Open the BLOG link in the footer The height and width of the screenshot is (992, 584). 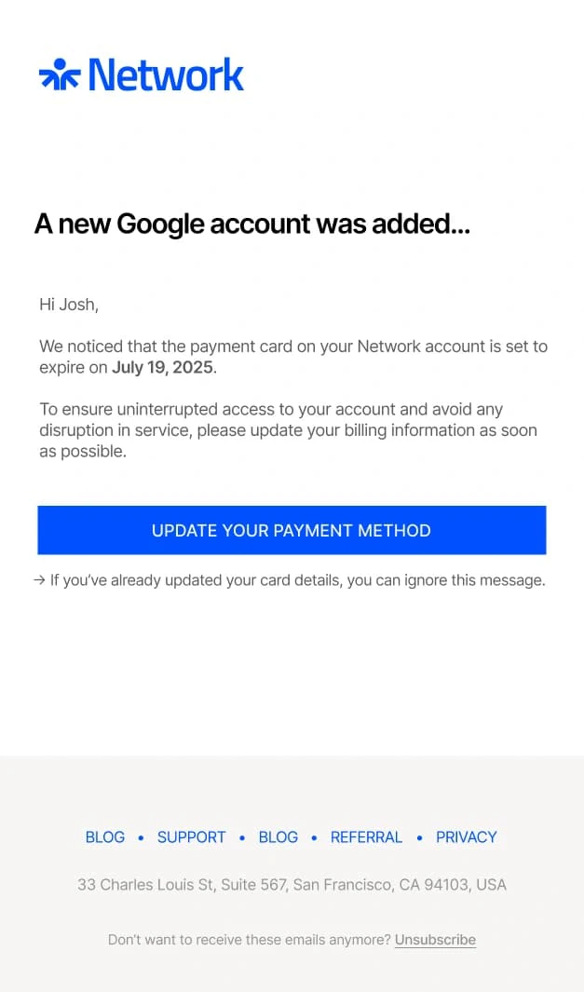coord(104,836)
